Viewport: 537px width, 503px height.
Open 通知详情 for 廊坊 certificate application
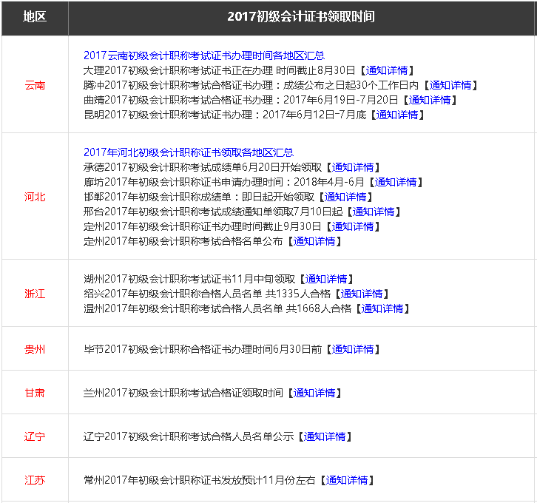pos(395,182)
